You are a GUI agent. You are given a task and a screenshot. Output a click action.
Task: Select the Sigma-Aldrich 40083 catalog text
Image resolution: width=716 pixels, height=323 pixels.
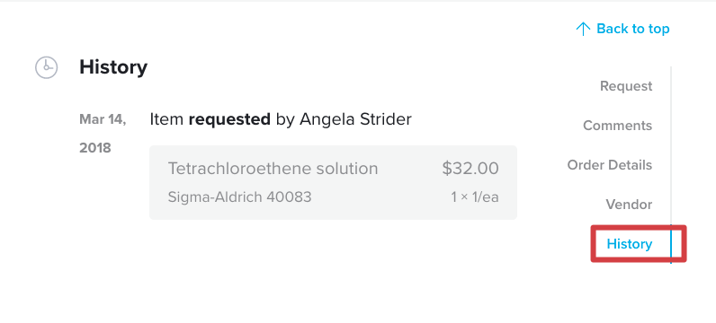click(x=240, y=197)
